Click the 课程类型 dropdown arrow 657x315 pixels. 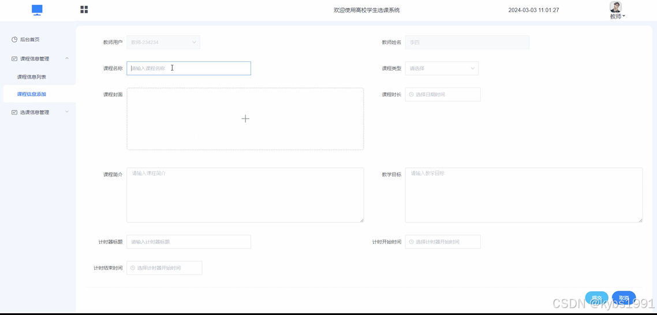(x=473, y=68)
